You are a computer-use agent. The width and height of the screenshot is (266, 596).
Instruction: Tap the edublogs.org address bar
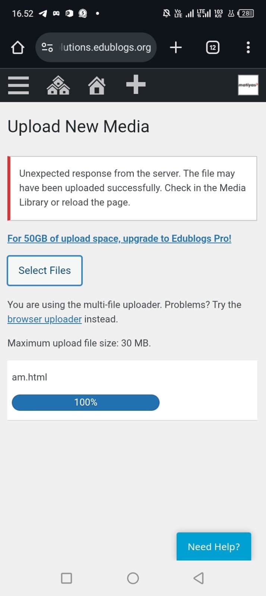pos(106,47)
